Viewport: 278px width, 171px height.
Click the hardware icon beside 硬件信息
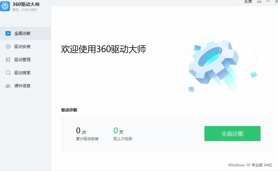click(8, 86)
